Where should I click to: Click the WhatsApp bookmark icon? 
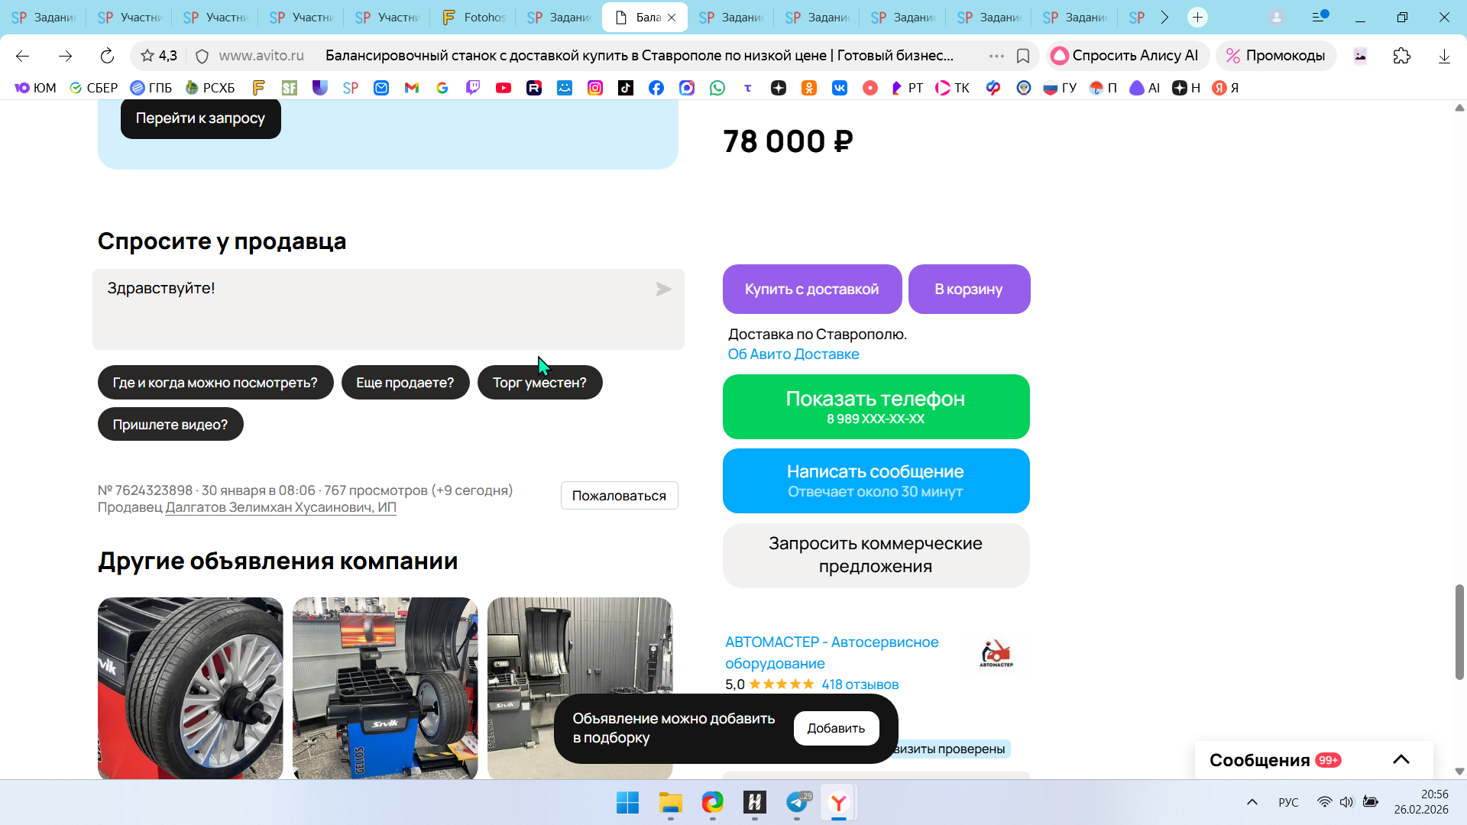click(x=717, y=88)
